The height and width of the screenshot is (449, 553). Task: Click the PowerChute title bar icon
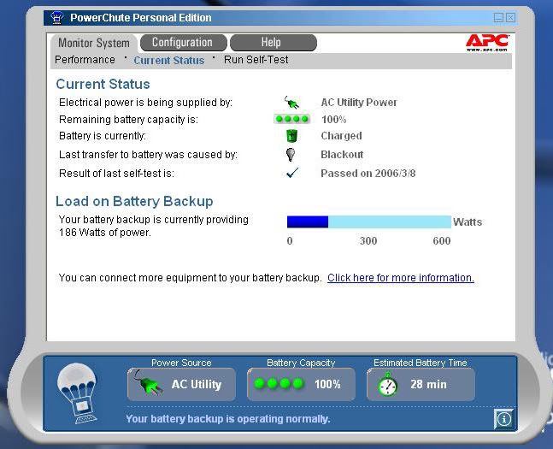tap(56, 18)
